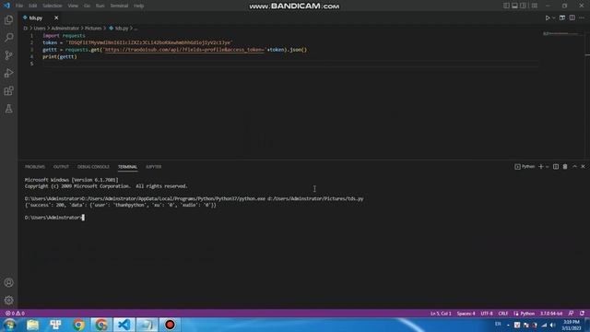Click the Pictures breadcrumb segment
This screenshot has width=590, height=332.
click(x=93, y=29)
